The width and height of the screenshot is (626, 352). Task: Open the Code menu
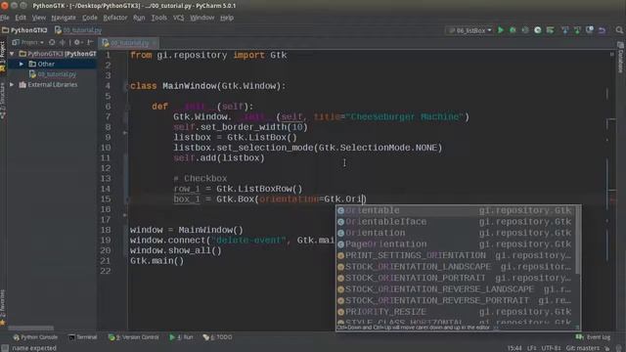pyautogui.click(x=90, y=18)
